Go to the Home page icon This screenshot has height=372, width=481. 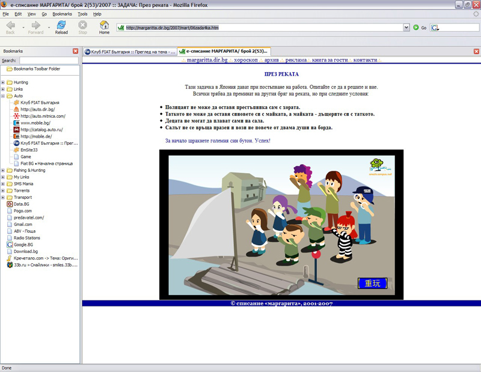(104, 27)
